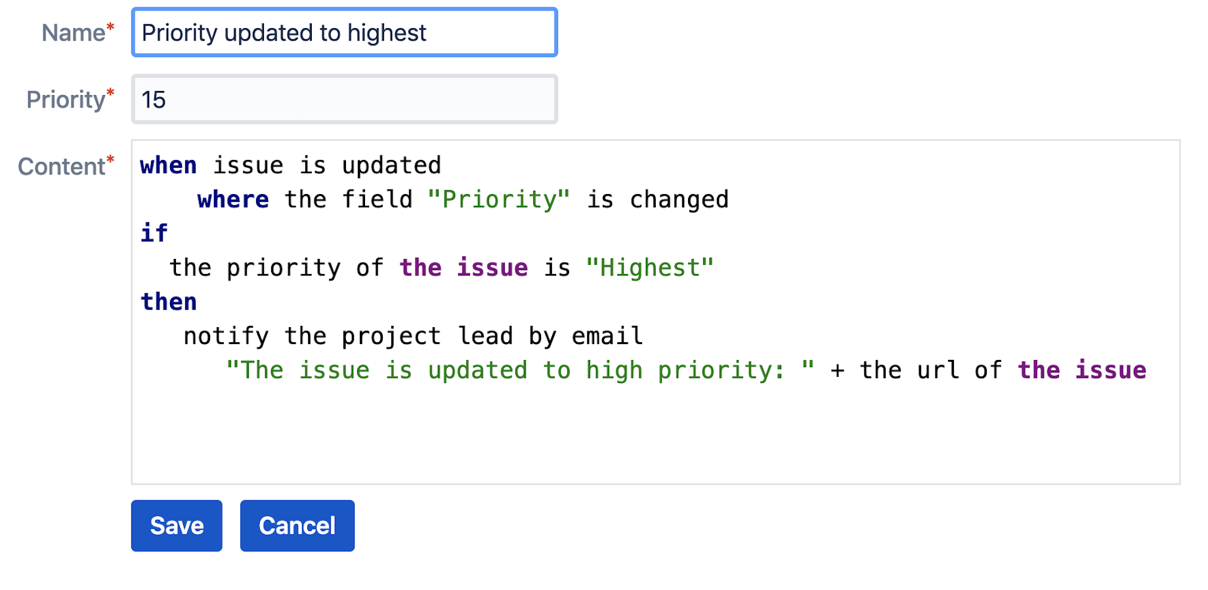Click 'issue is updated' on the first line
The image size is (1208, 590).
tap(327, 165)
